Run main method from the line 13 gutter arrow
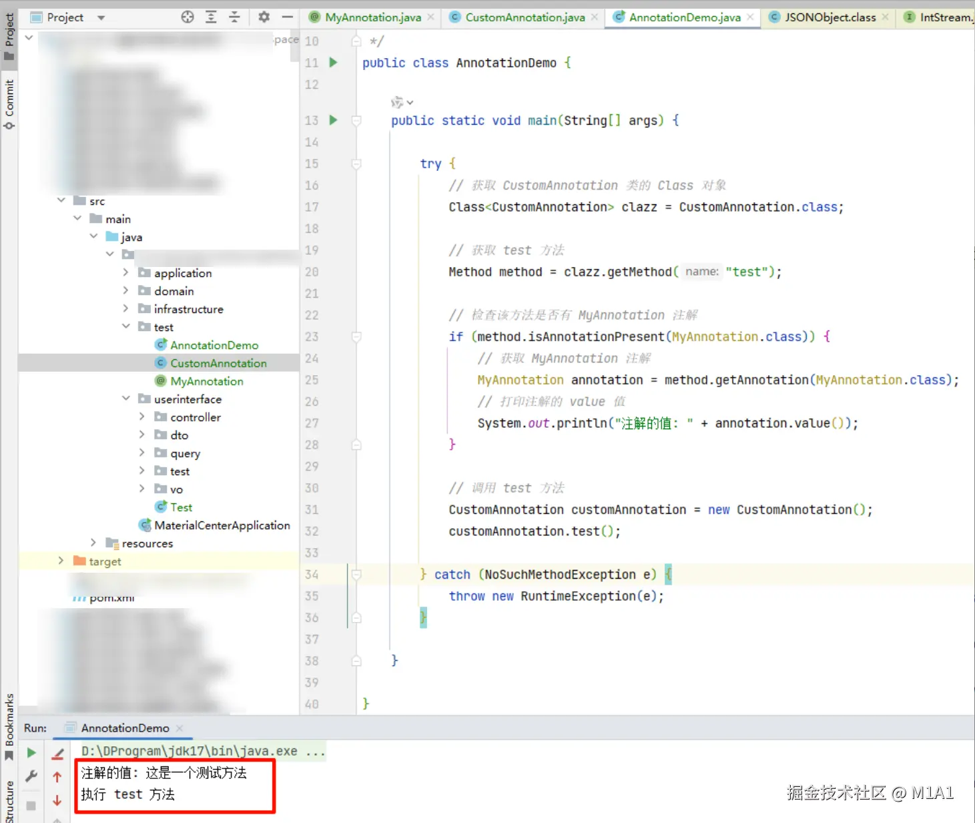The height and width of the screenshot is (823, 975). 334,120
